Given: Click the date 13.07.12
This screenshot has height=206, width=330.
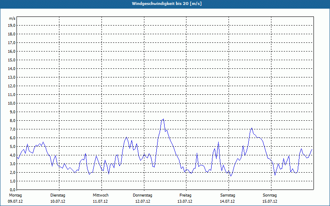Looking at the screenshot, I should pyautogui.click(x=185, y=201).
